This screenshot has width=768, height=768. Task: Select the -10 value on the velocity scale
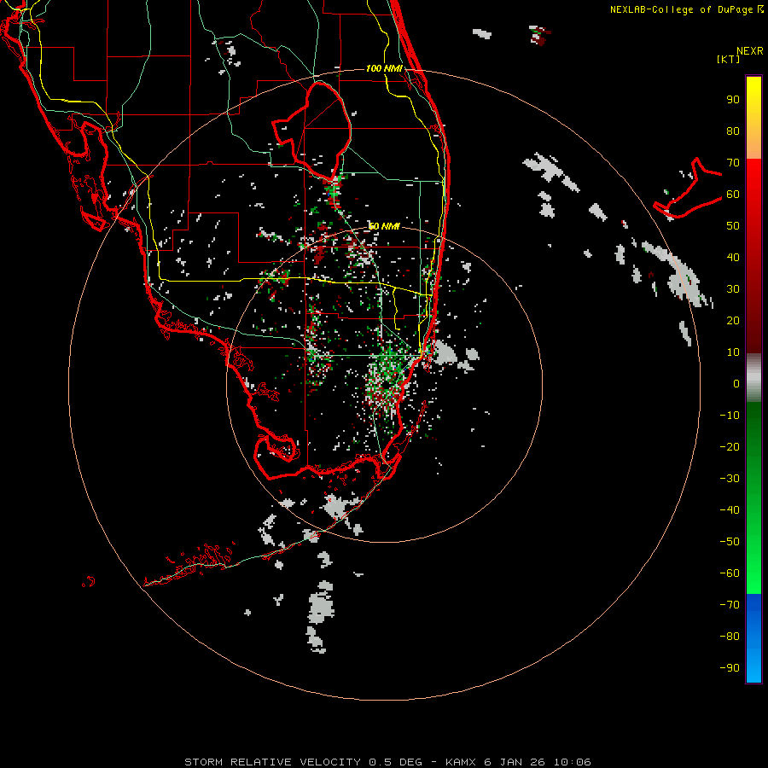pyautogui.click(x=730, y=416)
